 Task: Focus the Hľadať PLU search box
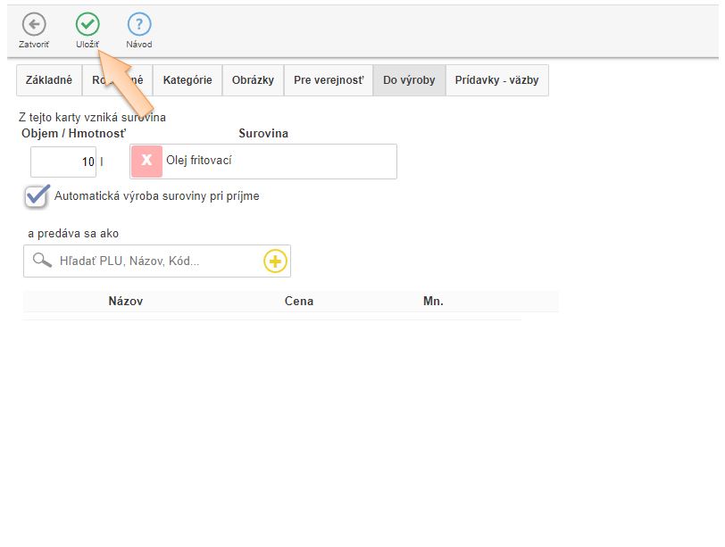click(156, 261)
